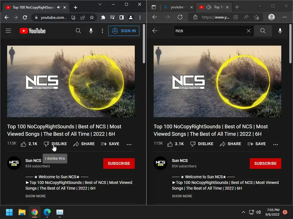Screen dimensions: 293x219
Task: Click Chrome page vertical scrollbar
Action: pos(144,44)
